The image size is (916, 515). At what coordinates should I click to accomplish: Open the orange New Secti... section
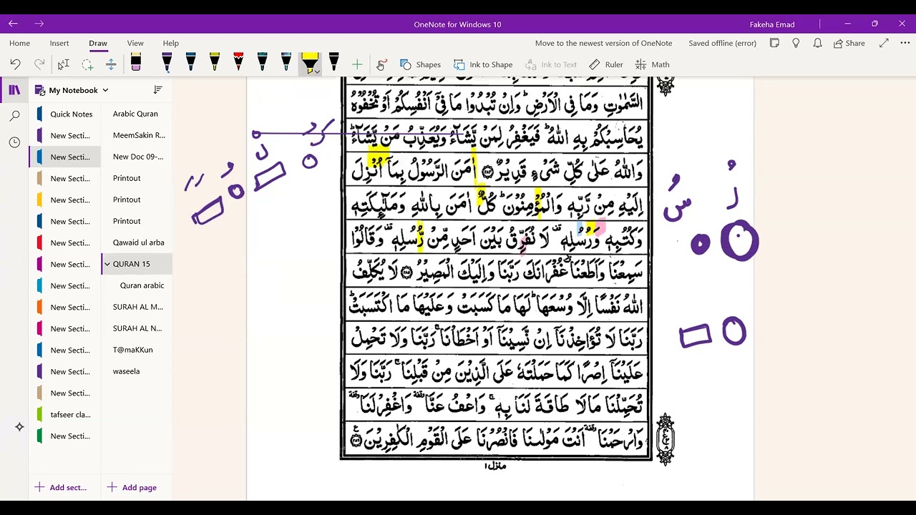(65, 307)
